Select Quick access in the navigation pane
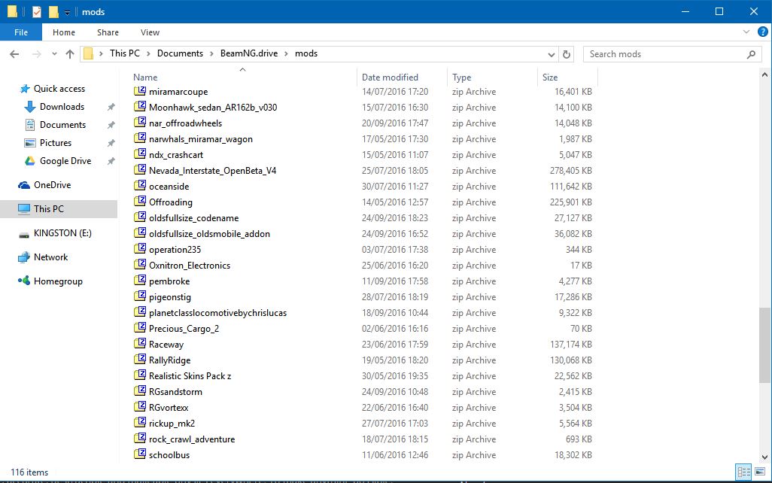772x483 pixels. 59,89
